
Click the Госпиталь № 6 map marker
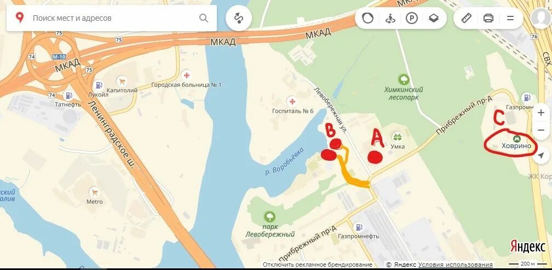click(x=292, y=102)
